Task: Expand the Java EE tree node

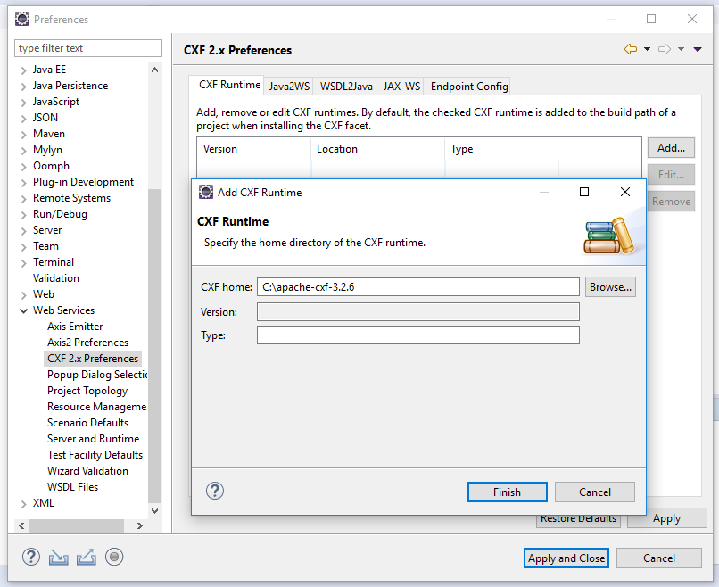Action: point(23,70)
